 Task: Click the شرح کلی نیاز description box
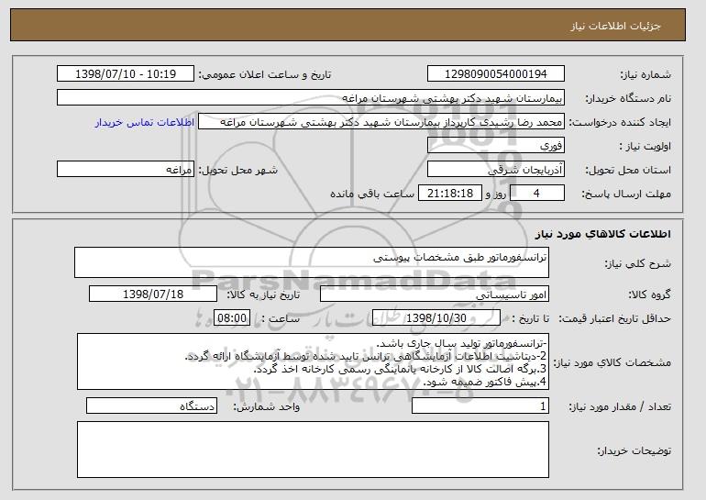[312, 261]
